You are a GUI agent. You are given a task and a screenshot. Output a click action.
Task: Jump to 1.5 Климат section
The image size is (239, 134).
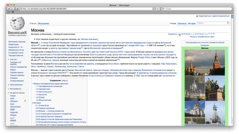click(x=40, y=97)
